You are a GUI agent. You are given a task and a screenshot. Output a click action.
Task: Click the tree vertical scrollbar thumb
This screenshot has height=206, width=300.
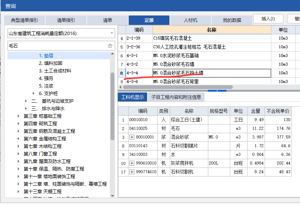[x=112, y=106]
